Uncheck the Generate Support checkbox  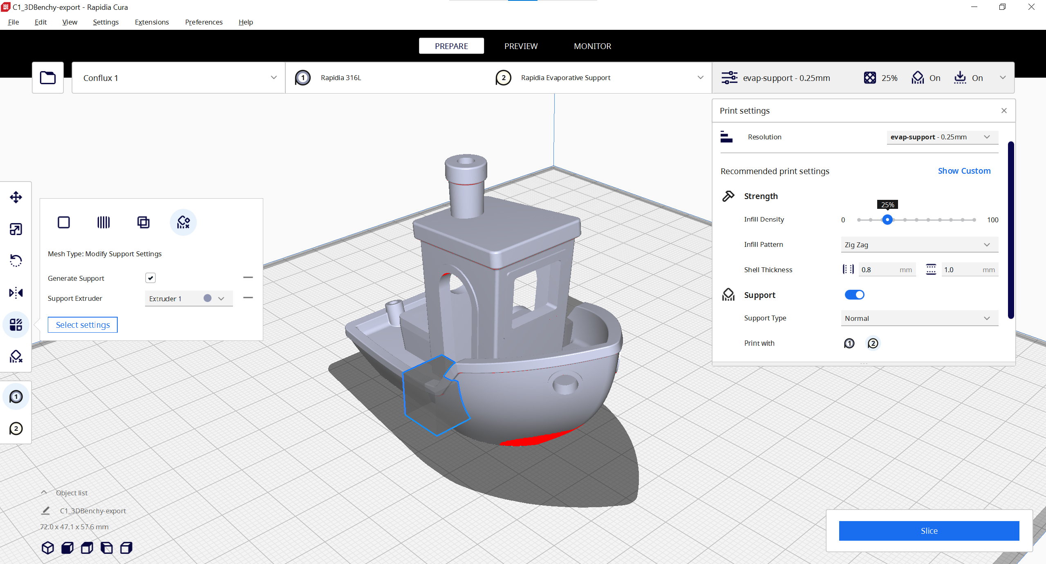click(150, 278)
